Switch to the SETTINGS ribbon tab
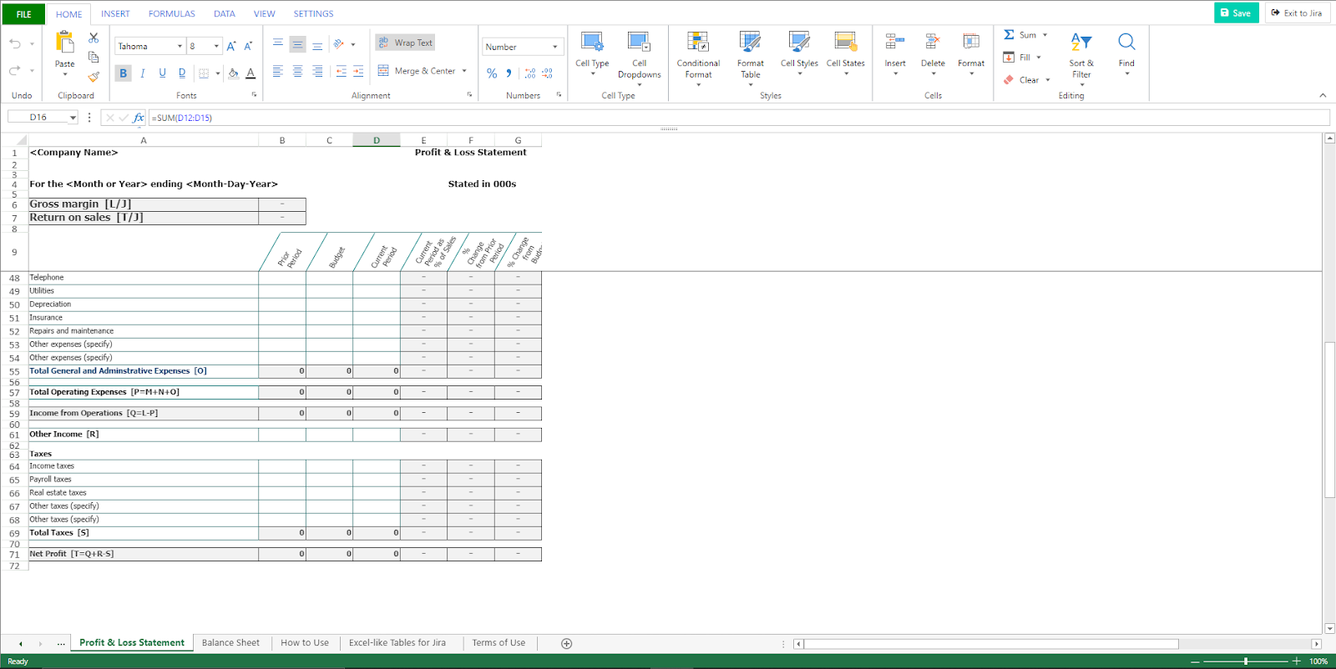1336x669 pixels. pyautogui.click(x=313, y=14)
